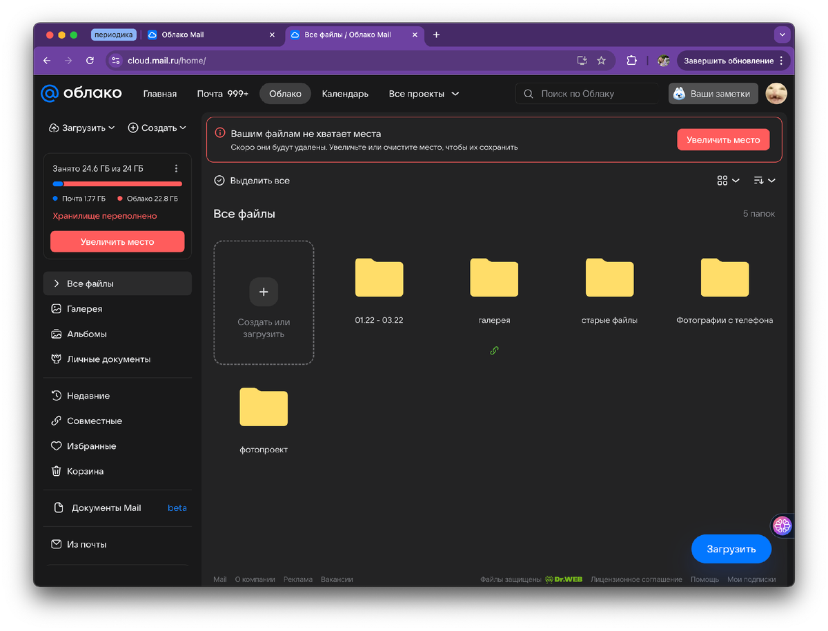Click the Поиск по Облаку search field

(586, 93)
